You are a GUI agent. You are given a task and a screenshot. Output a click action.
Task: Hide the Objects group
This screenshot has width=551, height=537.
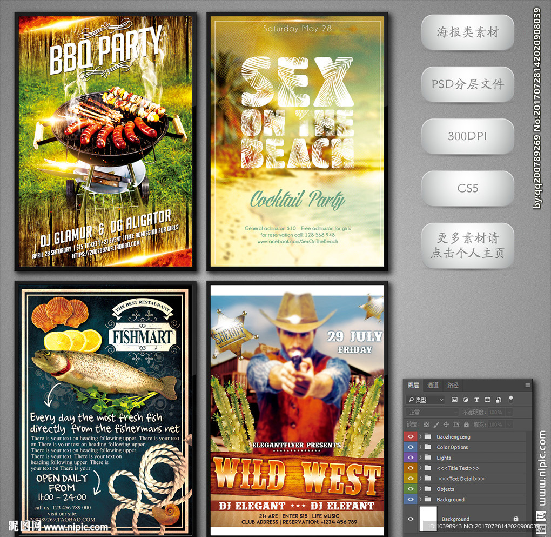(x=410, y=489)
